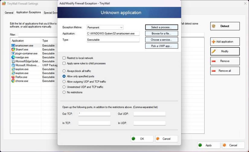Click the orange dot icon on the dialog Cancel
The image size is (249, 152).
coord(158,139)
